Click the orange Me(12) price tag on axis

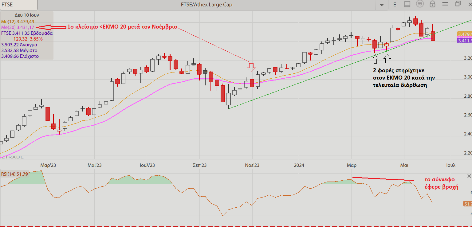coord(464,34)
